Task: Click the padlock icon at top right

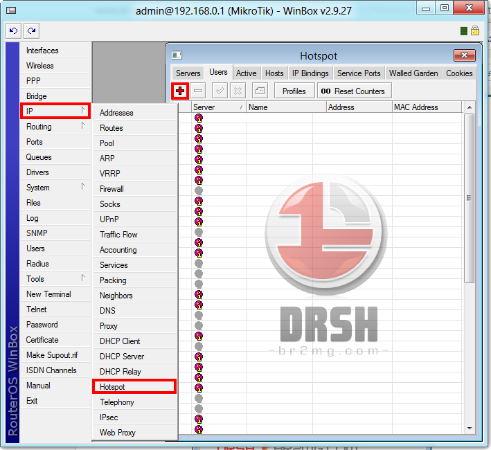Action: pos(475,30)
